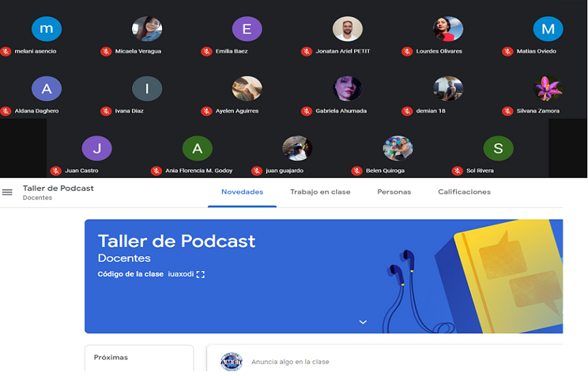Open the hamburger main menu
This screenshot has width=588, height=376.
(x=8, y=192)
